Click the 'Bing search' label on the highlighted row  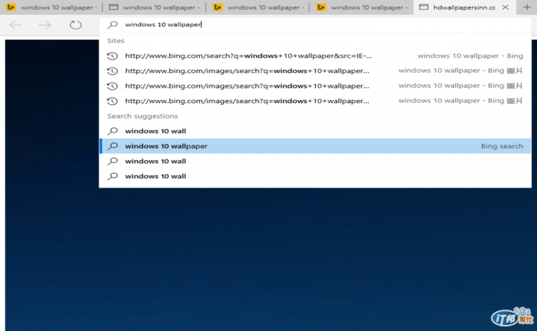(x=501, y=146)
